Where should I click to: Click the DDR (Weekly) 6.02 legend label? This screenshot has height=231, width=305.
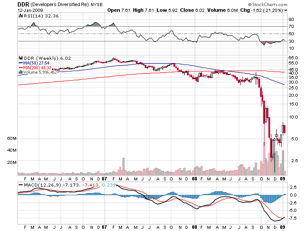click(x=47, y=58)
